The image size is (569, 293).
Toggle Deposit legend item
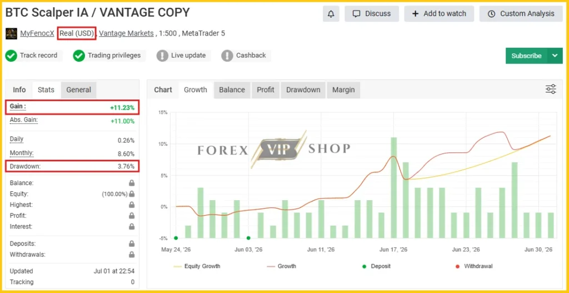click(x=376, y=266)
